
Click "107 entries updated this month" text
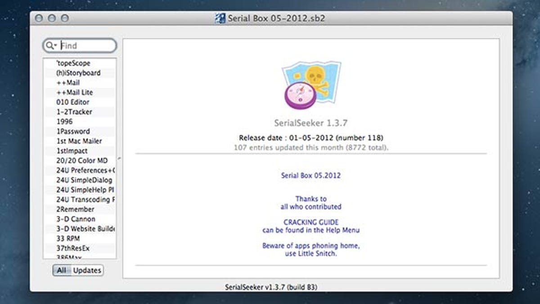[x=310, y=147]
